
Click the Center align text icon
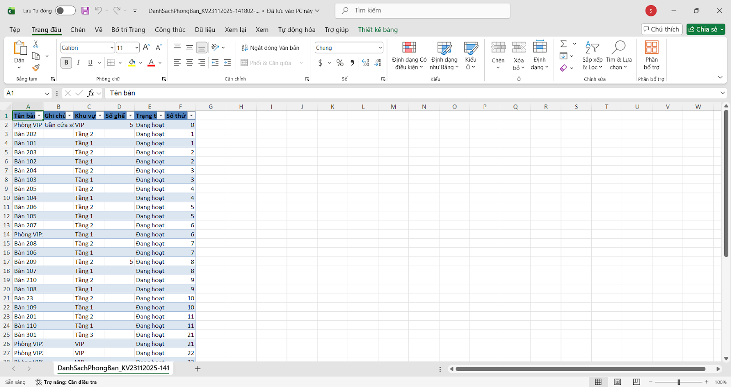point(190,63)
